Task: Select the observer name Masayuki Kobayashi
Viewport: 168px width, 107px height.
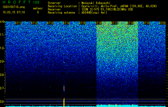Action: 96,3
